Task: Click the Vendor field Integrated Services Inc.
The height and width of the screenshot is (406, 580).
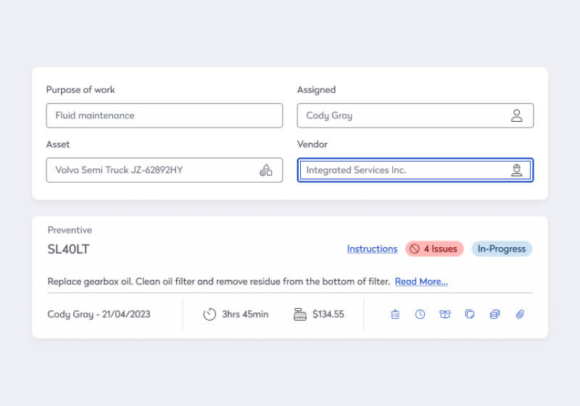Action: pos(402,170)
